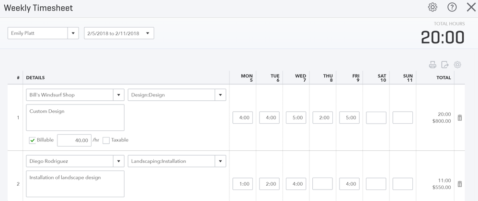Viewport: 478px width, 201px height.
Task: Click the Weekly Timesheet title
Action: tap(38, 8)
